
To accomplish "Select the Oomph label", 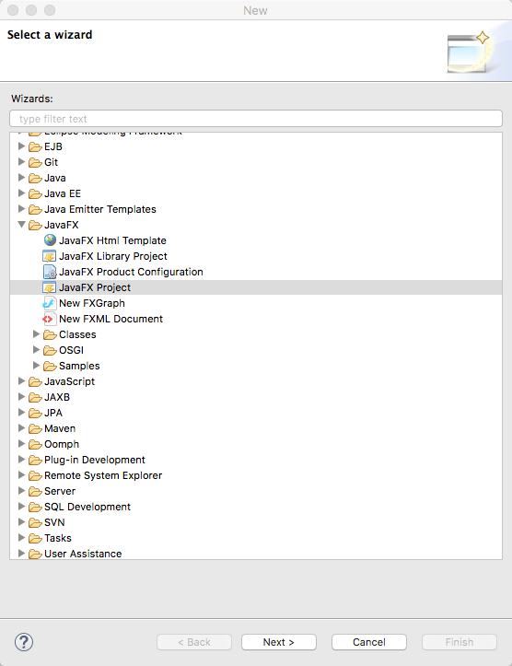I will click(62, 444).
